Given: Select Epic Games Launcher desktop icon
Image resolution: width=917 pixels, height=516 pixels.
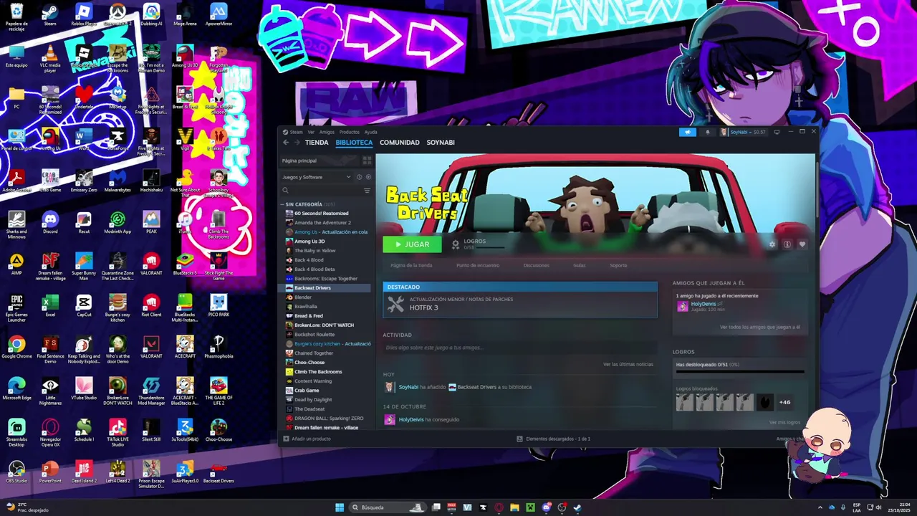Looking at the screenshot, I should [16, 308].
